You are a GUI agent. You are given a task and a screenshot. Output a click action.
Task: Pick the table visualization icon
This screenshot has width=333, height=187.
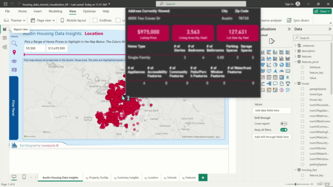[x=275, y=77]
